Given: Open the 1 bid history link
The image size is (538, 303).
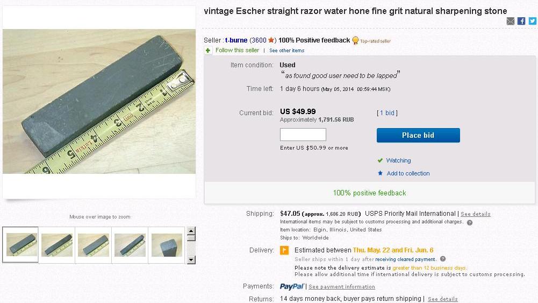Looking at the screenshot, I should [388, 113].
